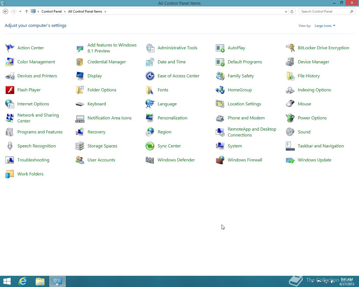The width and height of the screenshot is (359, 287).
Task: Open the AutoPlay icon
Action: click(220, 48)
